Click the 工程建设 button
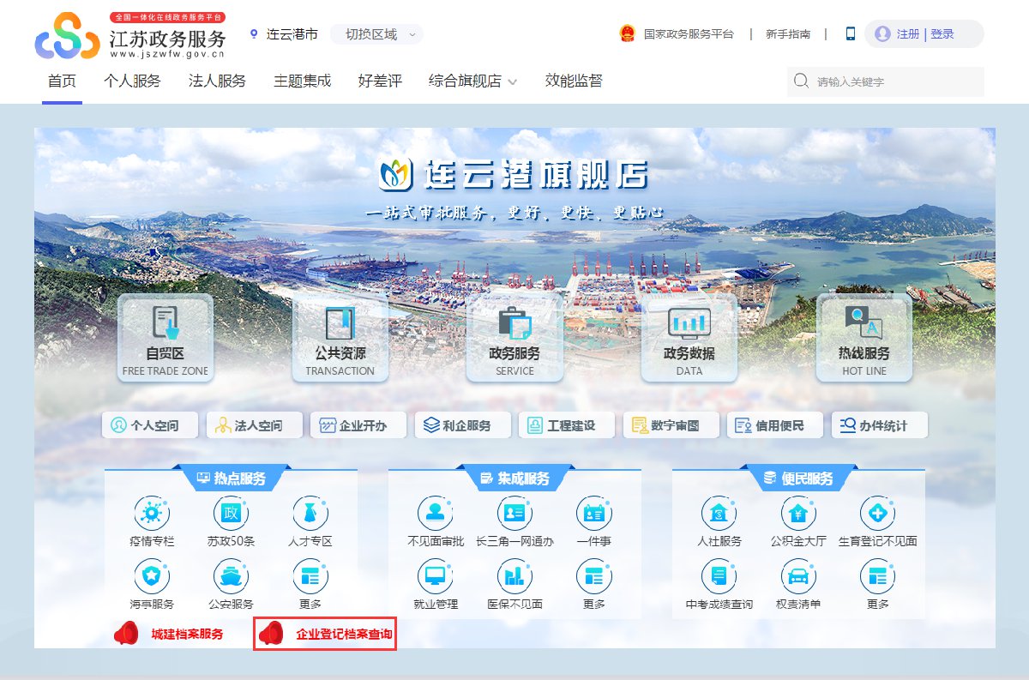 pos(567,425)
